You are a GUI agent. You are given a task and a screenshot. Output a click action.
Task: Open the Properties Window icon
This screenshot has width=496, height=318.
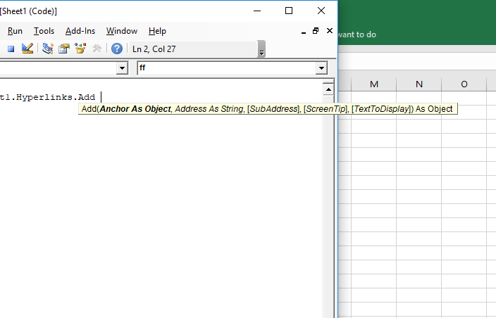(64, 49)
